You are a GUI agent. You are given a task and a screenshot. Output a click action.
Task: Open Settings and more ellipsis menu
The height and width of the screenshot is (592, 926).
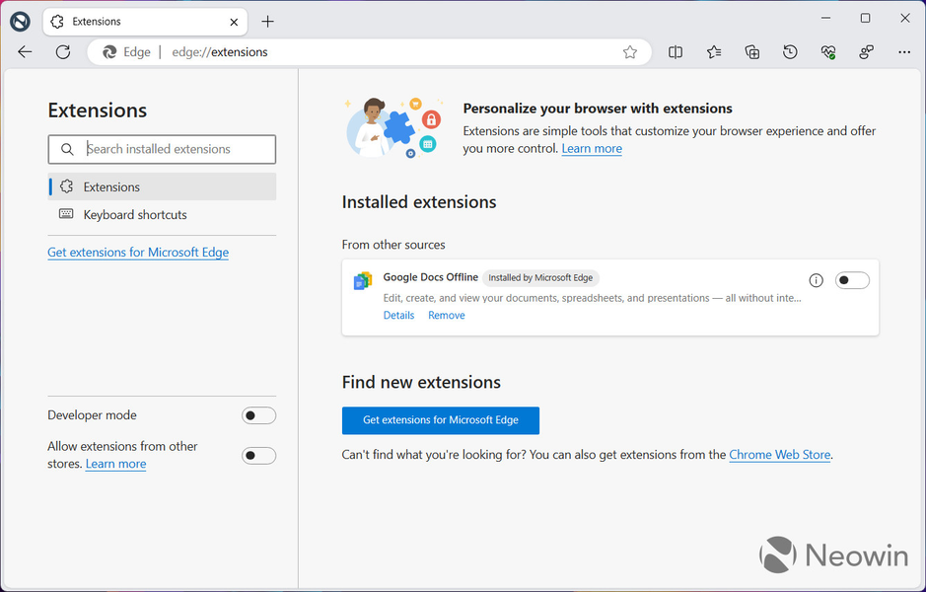tap(904, 52)
